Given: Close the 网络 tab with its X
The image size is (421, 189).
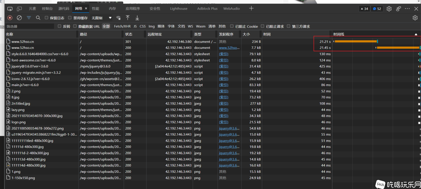Looking at the screenshot, I should (86, 8).
